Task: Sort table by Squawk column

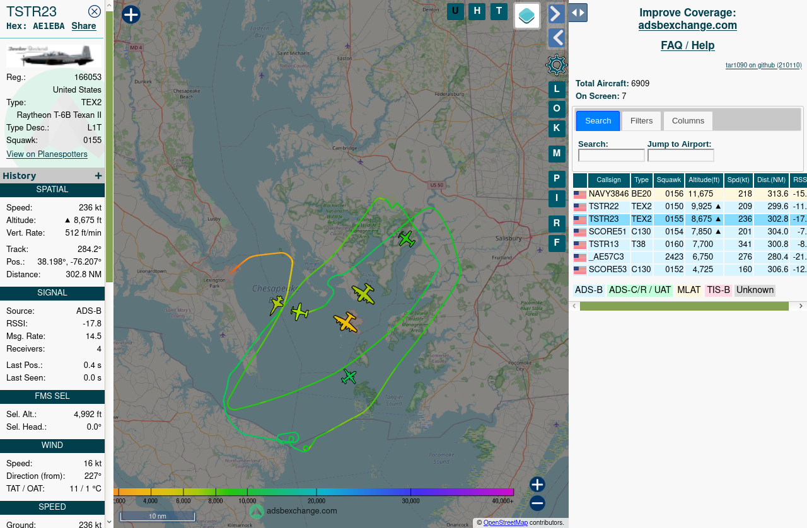Action: (x=669, y=180)
